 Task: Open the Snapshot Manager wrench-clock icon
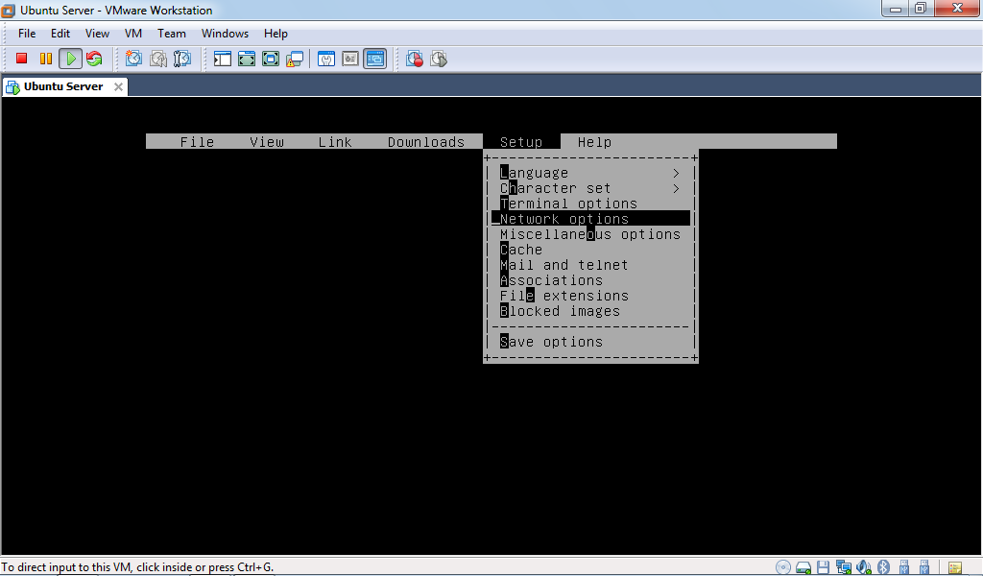(x=181, y=59)
